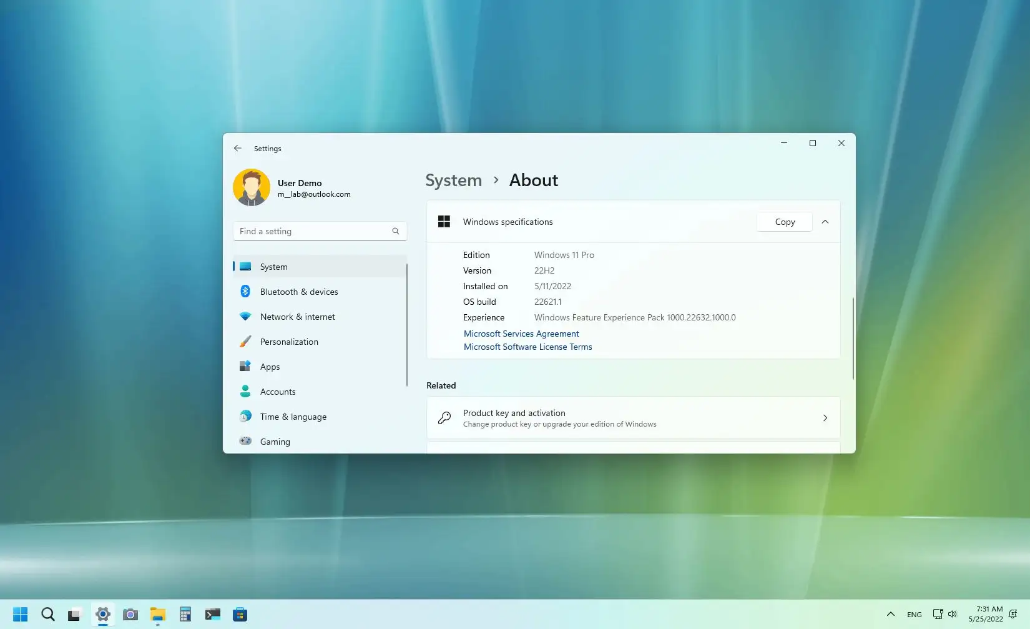Collapse the Windows specifications section
Viewport: 1030px width, 629px height.
click(825, 222)
